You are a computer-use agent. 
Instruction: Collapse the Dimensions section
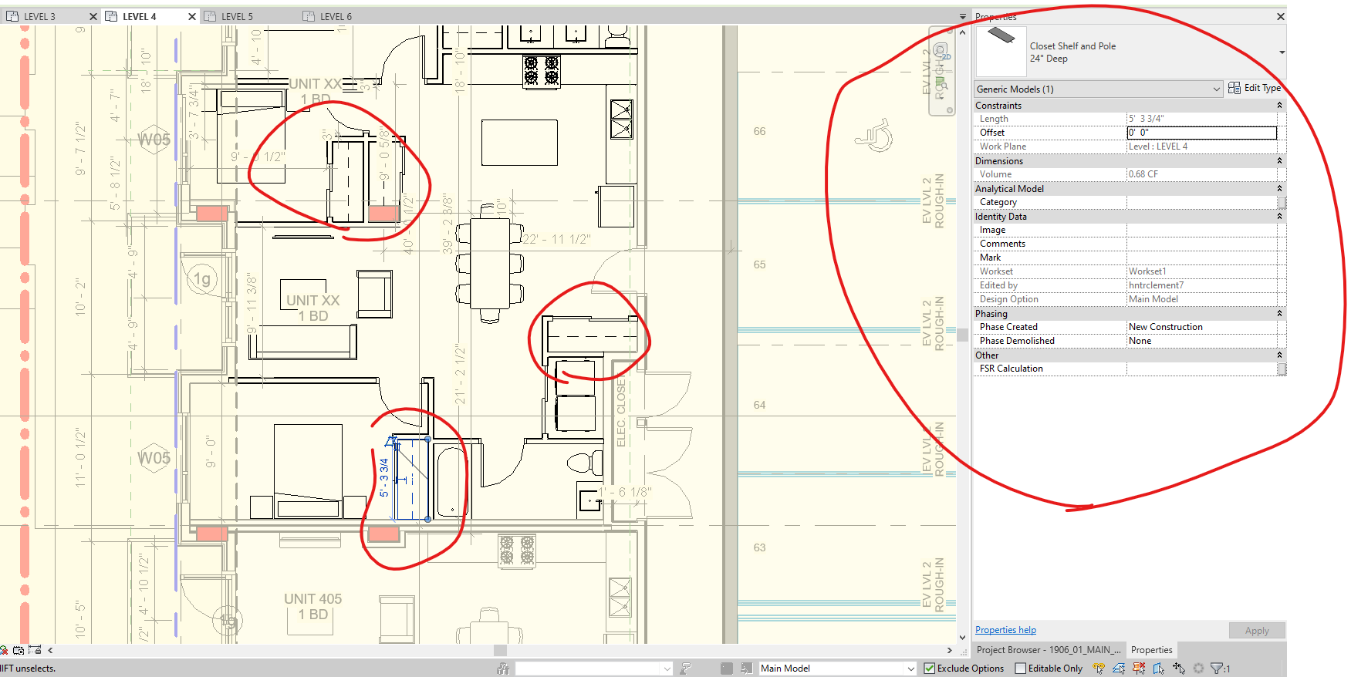1279,161
